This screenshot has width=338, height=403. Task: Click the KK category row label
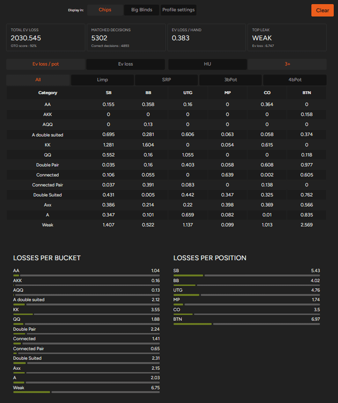pos(48,145)
